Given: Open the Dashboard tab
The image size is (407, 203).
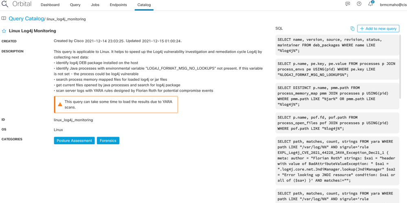Looking at the screenshot, I should click(x=50, y=4).
